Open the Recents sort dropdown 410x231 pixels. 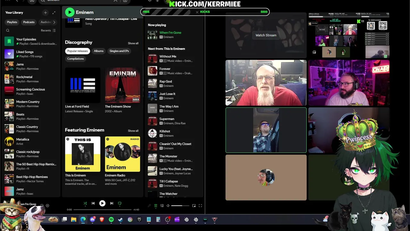(48, 30)
